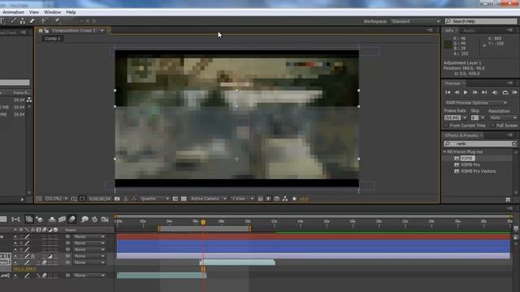520x292 pixels.
Task: Click the Always Preview This View icon
Action: point(39,199)
